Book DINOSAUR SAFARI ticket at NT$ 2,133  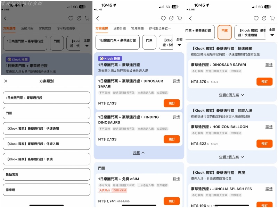pos(172,103)
